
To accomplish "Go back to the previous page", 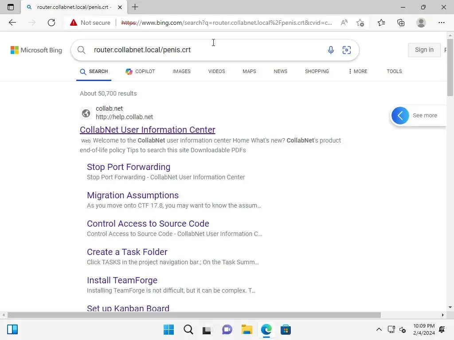I will click(12, 23).
